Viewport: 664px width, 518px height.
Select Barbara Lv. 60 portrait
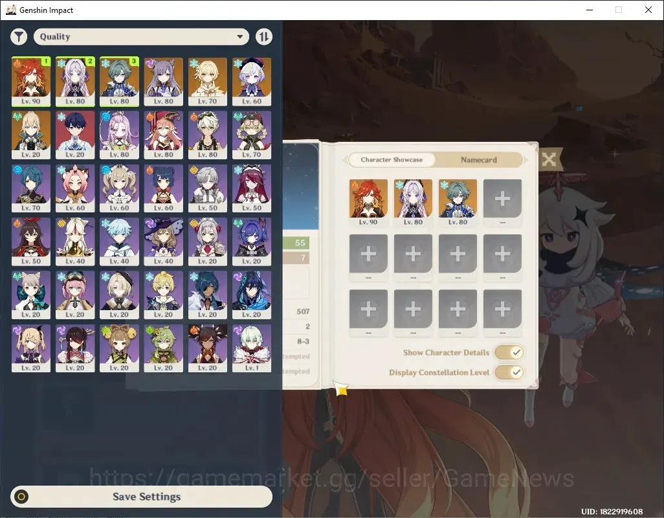(x=119, y=188)
